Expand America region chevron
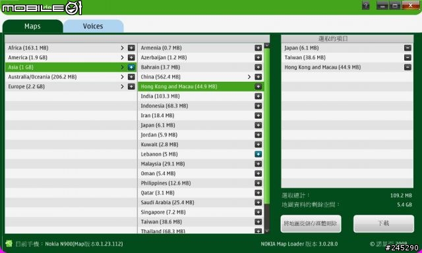 (x=122, y=57)
